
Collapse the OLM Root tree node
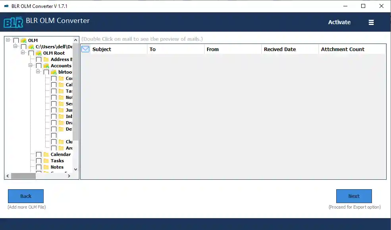coord(23,53)
